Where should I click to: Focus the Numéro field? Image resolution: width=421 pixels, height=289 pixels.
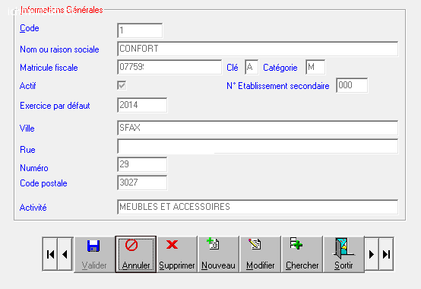tap(142, 164)
